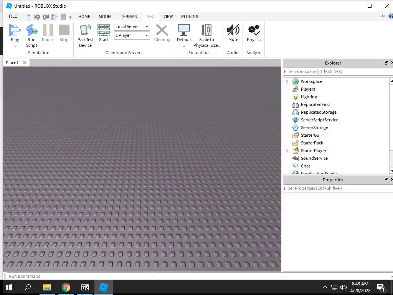This screenshot has width=393, height=295.
Task: Collapse the ribbon with the caret icon
Action: pyautogui.click(x=383, y=16)
